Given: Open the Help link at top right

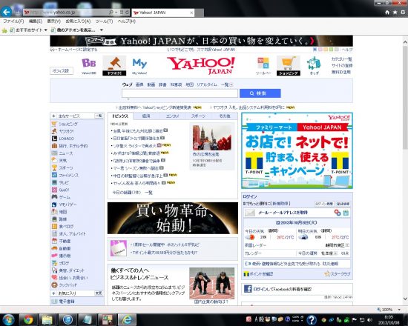Looking at the screenshot, I should [x=347, y=50].
